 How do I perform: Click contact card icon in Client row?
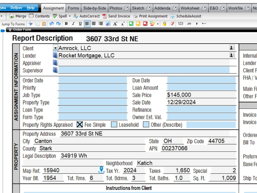232,48
